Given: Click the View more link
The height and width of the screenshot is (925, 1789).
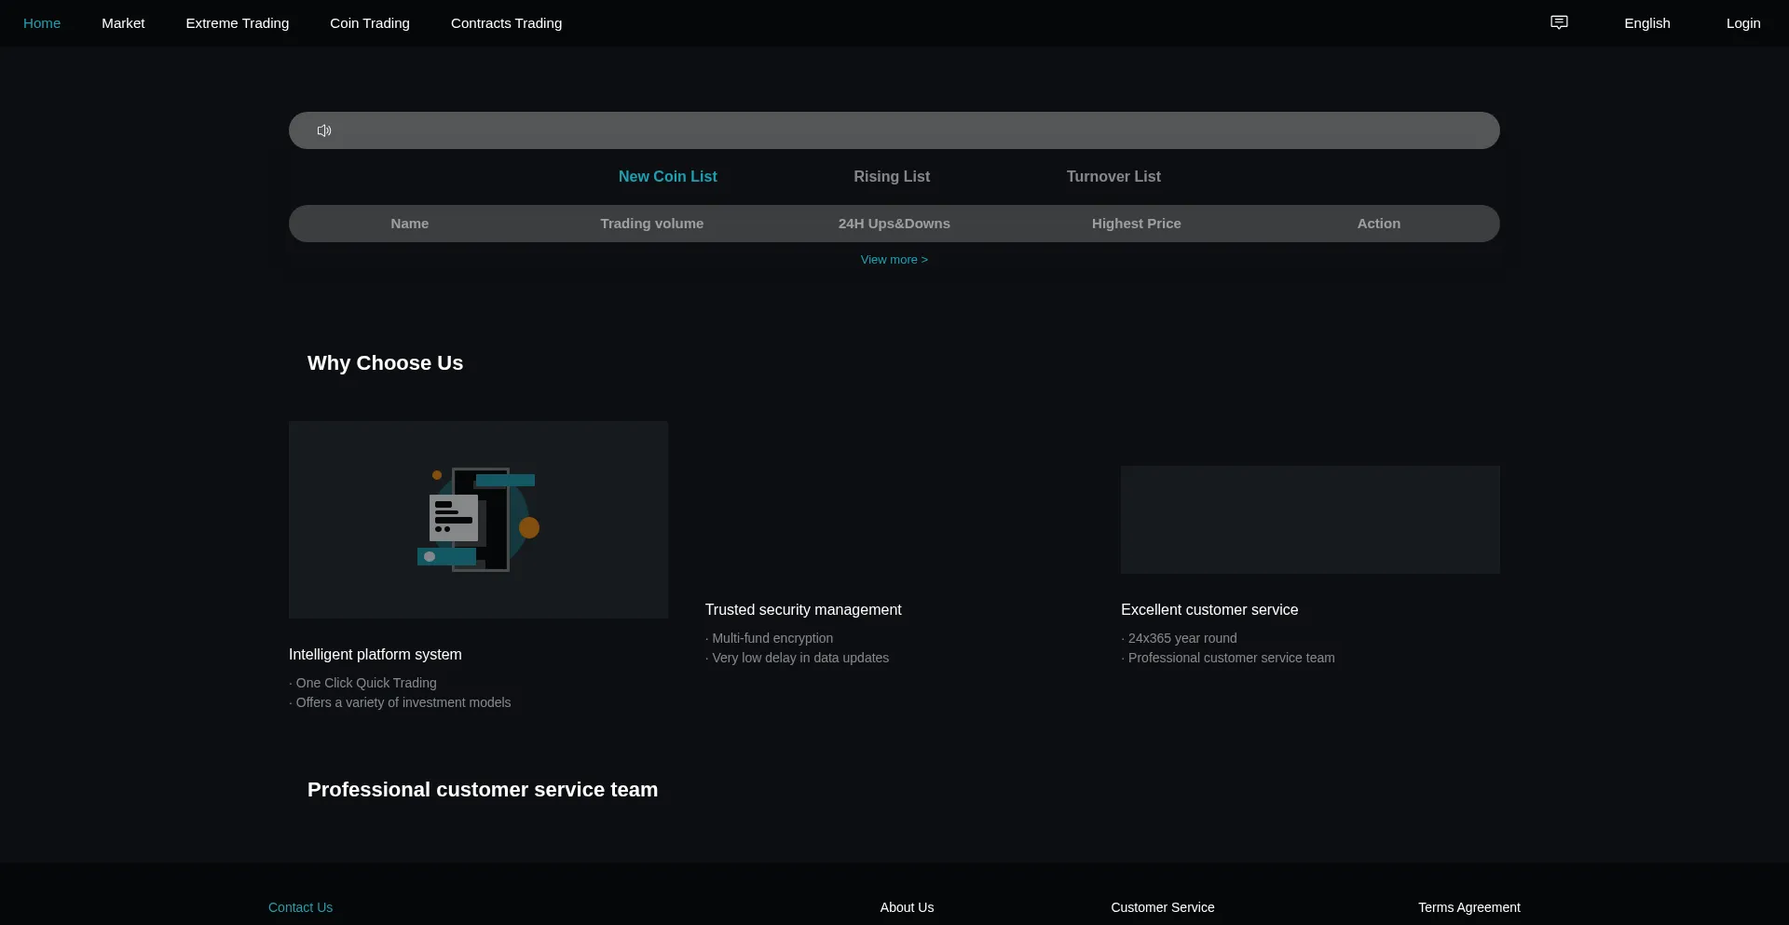Looking at the screenshot, I should tap(894, 260).
